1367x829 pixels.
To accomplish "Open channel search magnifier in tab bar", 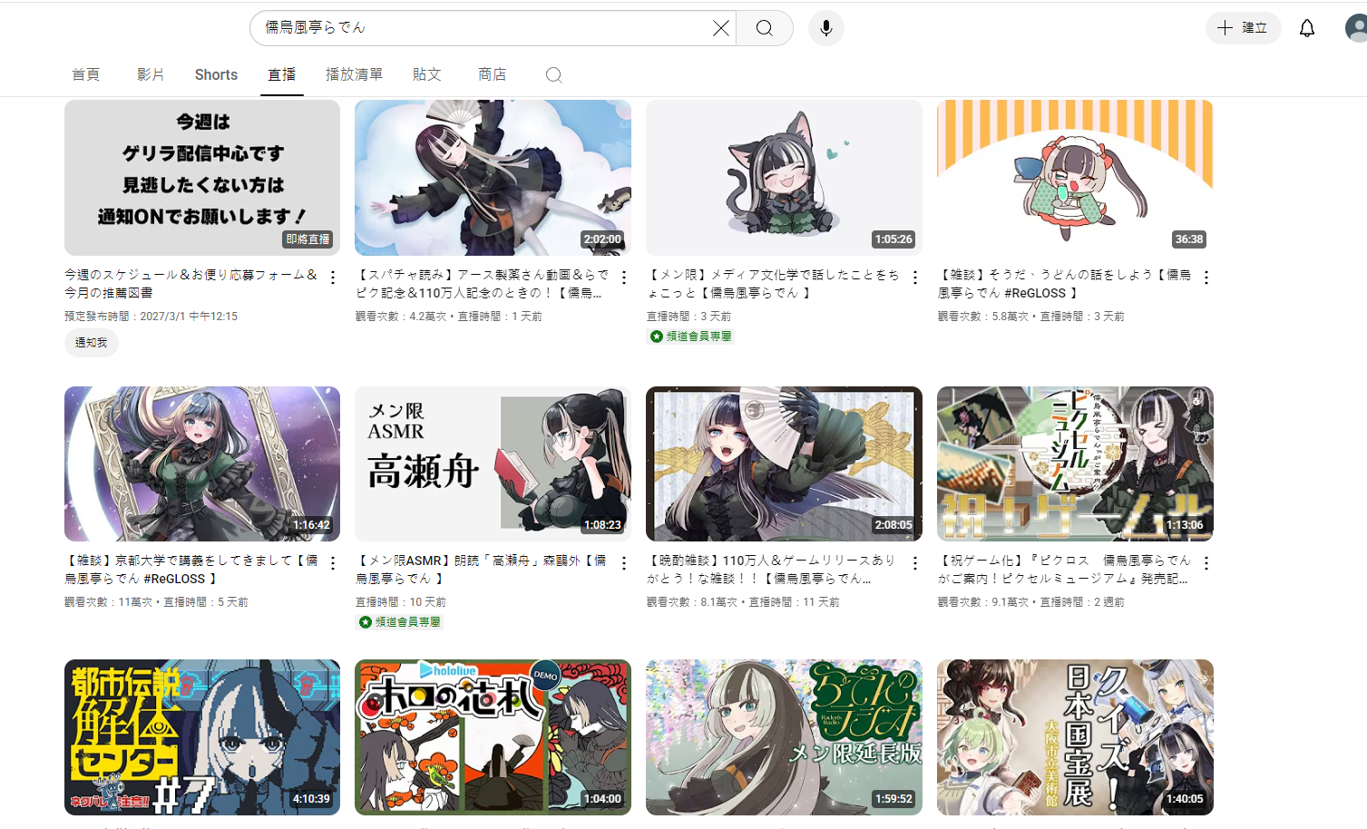I will tap(554, 75).
